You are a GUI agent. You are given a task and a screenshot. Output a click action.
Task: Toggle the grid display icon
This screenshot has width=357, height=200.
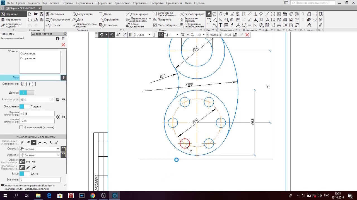point(131,35)
